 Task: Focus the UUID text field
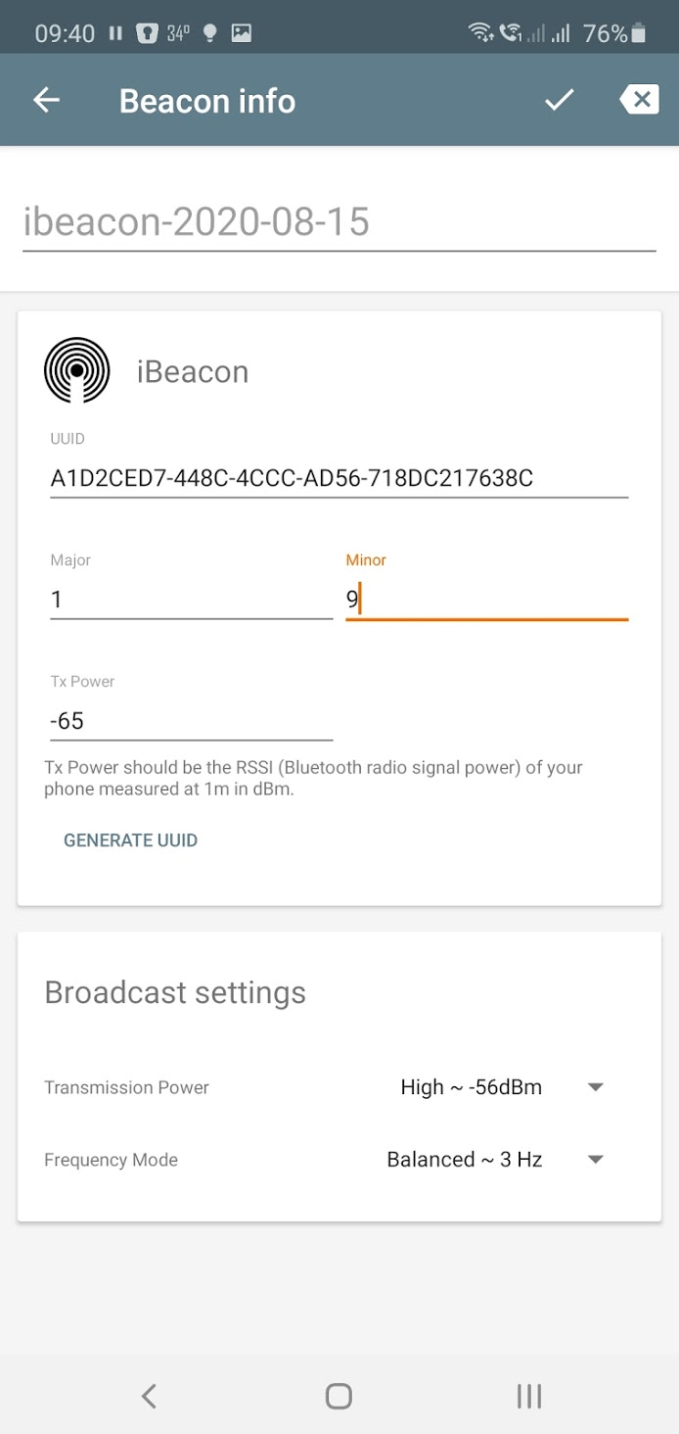[339, 478]
